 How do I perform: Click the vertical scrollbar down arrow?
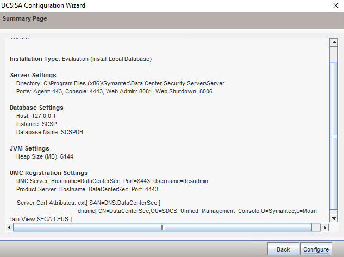coord(334,218)
